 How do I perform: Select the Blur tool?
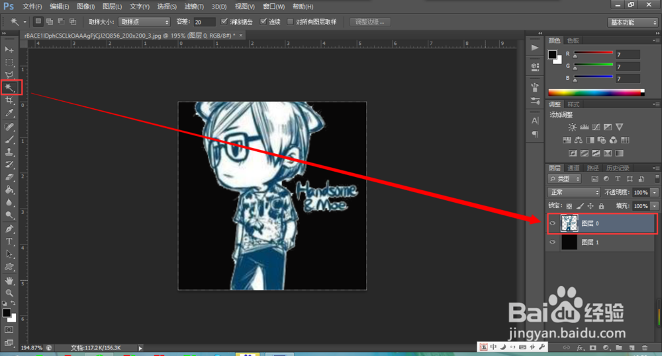9,202
